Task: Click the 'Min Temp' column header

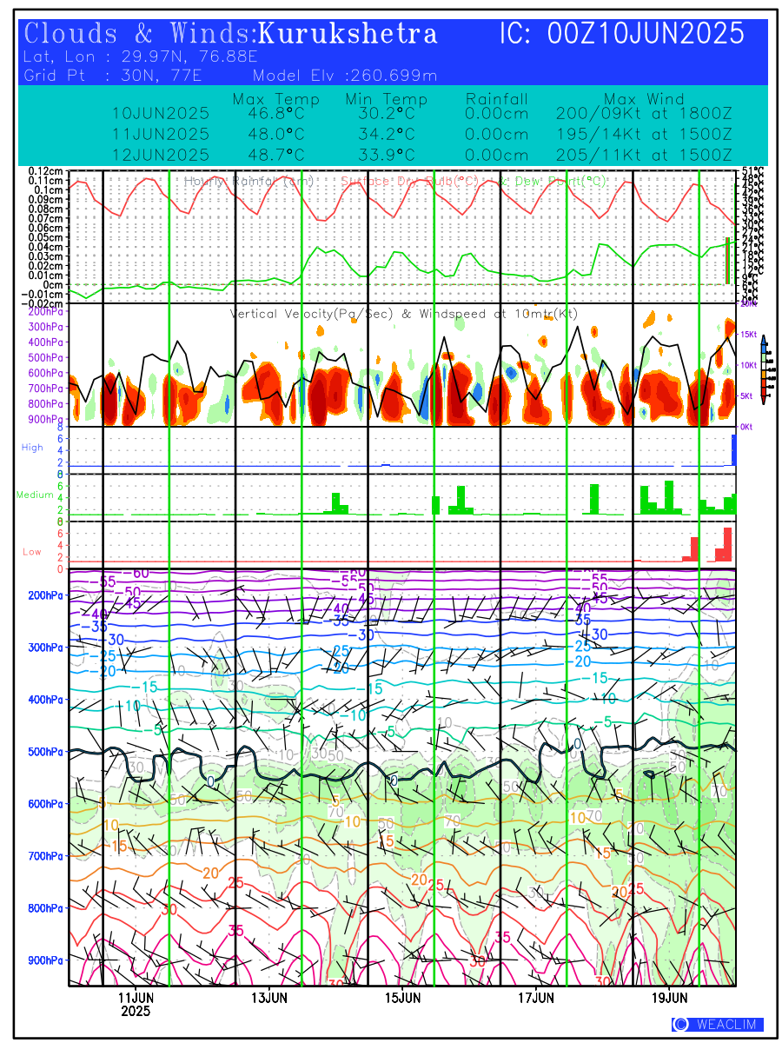Action: click(387, 99)
